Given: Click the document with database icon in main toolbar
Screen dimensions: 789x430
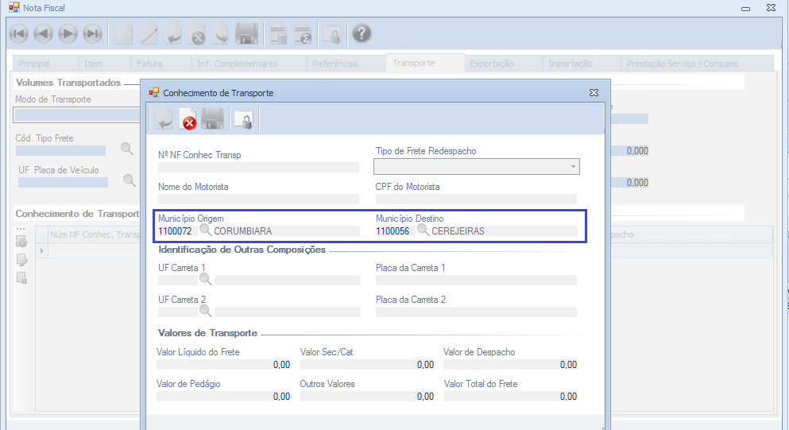Looking at the screenshot, I should click(278, 34).
